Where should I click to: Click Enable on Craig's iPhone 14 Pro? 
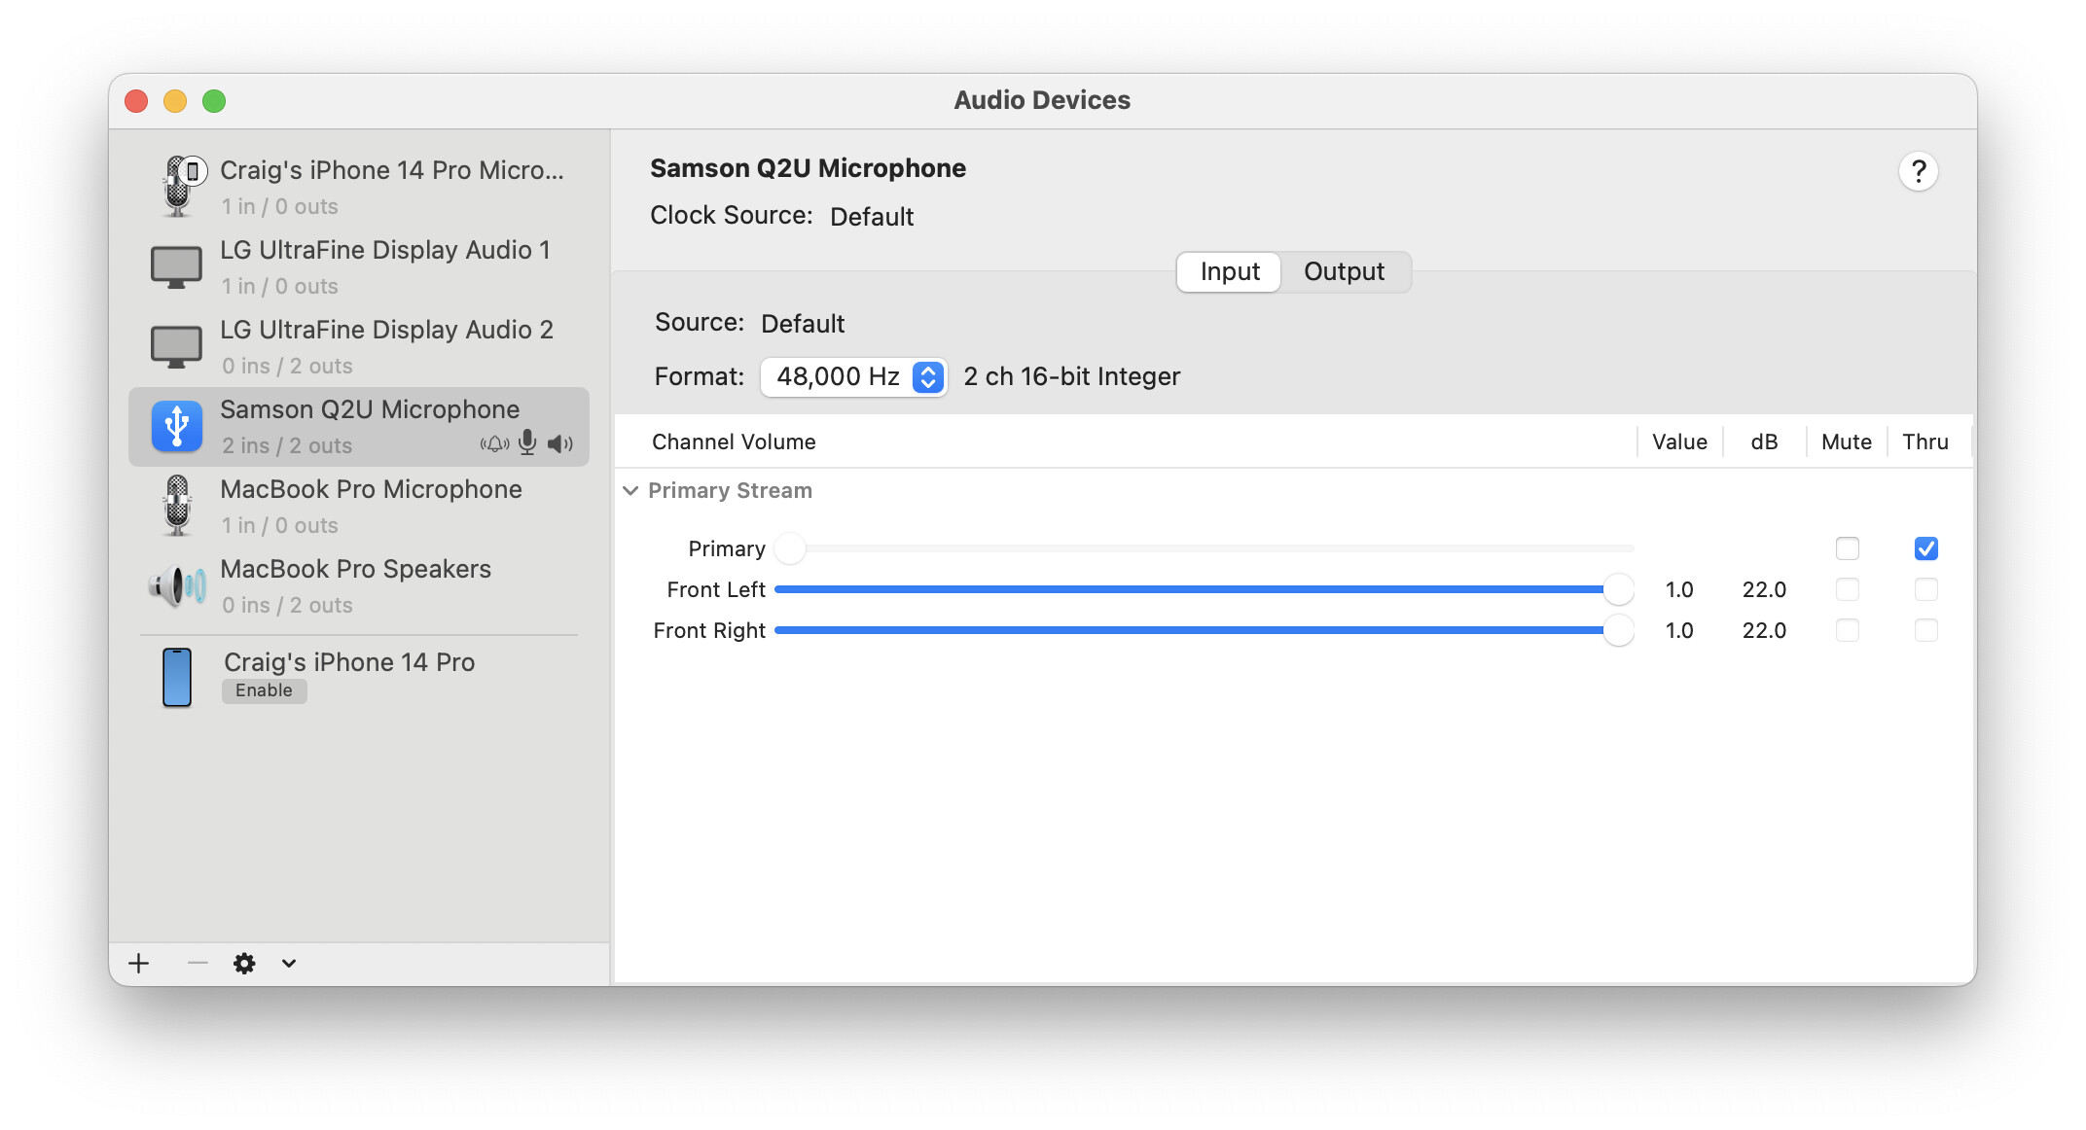pos(264,690)
